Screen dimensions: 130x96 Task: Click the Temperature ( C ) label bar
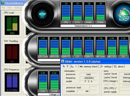pyautogui.click(x=83, y=26)
